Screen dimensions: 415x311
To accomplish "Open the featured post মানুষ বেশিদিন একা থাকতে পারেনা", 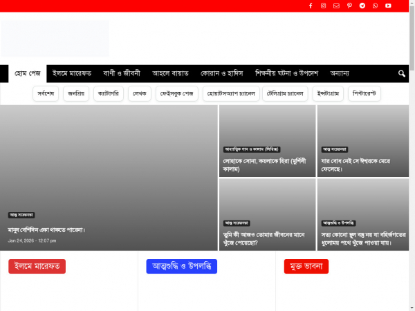I will tap(46, 229).
